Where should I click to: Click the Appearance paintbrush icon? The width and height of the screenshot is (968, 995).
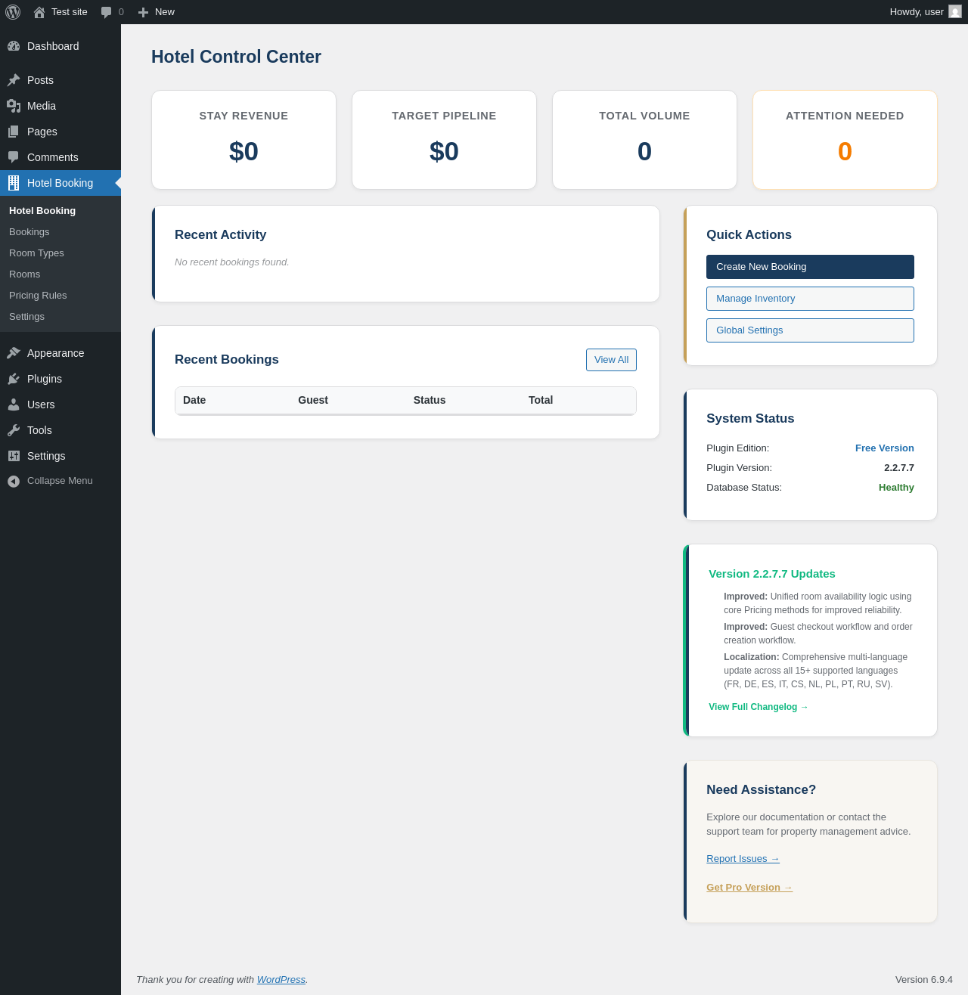[x=14, y=353]
